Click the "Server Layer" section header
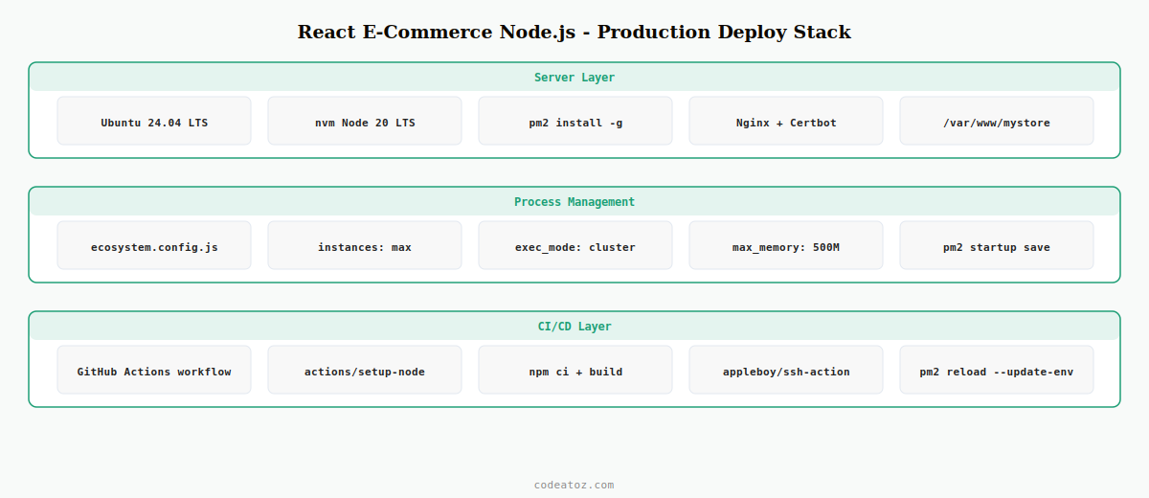Image resolution: width=1149 pixels, height=498 pixels. click(574, 78)
